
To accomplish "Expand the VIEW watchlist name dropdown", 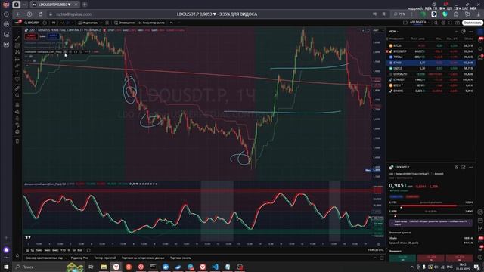I will click(393, 32).
